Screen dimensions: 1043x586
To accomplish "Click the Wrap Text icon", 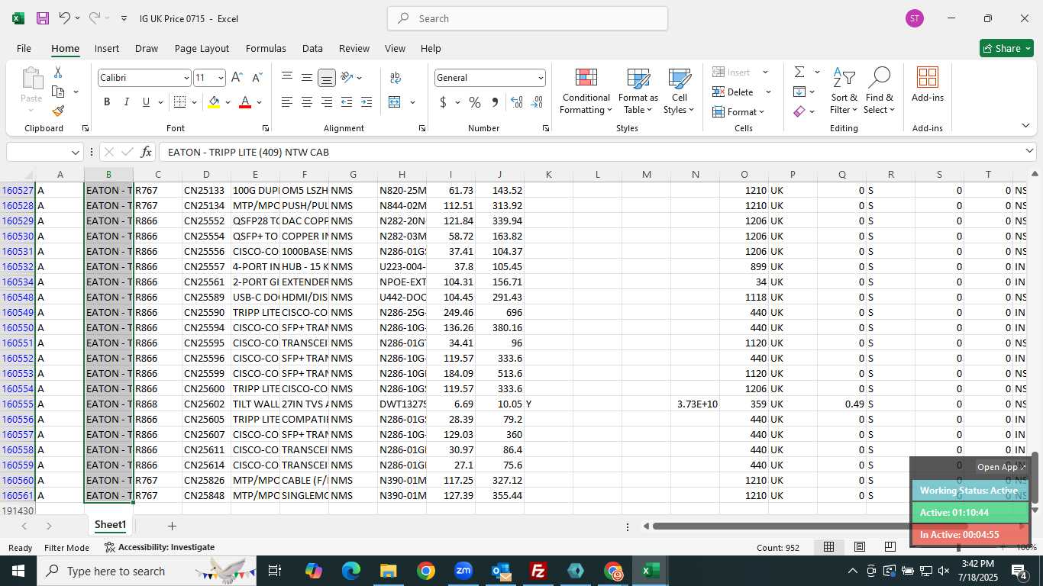I will [396, 78].
